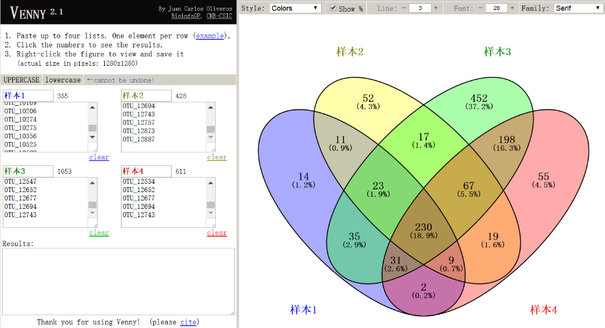Click the 230 central intersection count
The image size is (605, 328).
[x=423, y=227]
